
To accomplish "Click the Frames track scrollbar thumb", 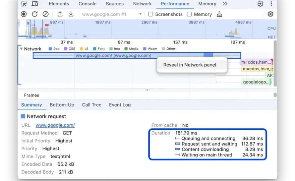I will [x=275, y=95].
